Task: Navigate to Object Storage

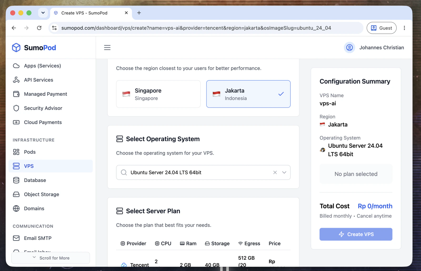Action: [x=51, y=194]
